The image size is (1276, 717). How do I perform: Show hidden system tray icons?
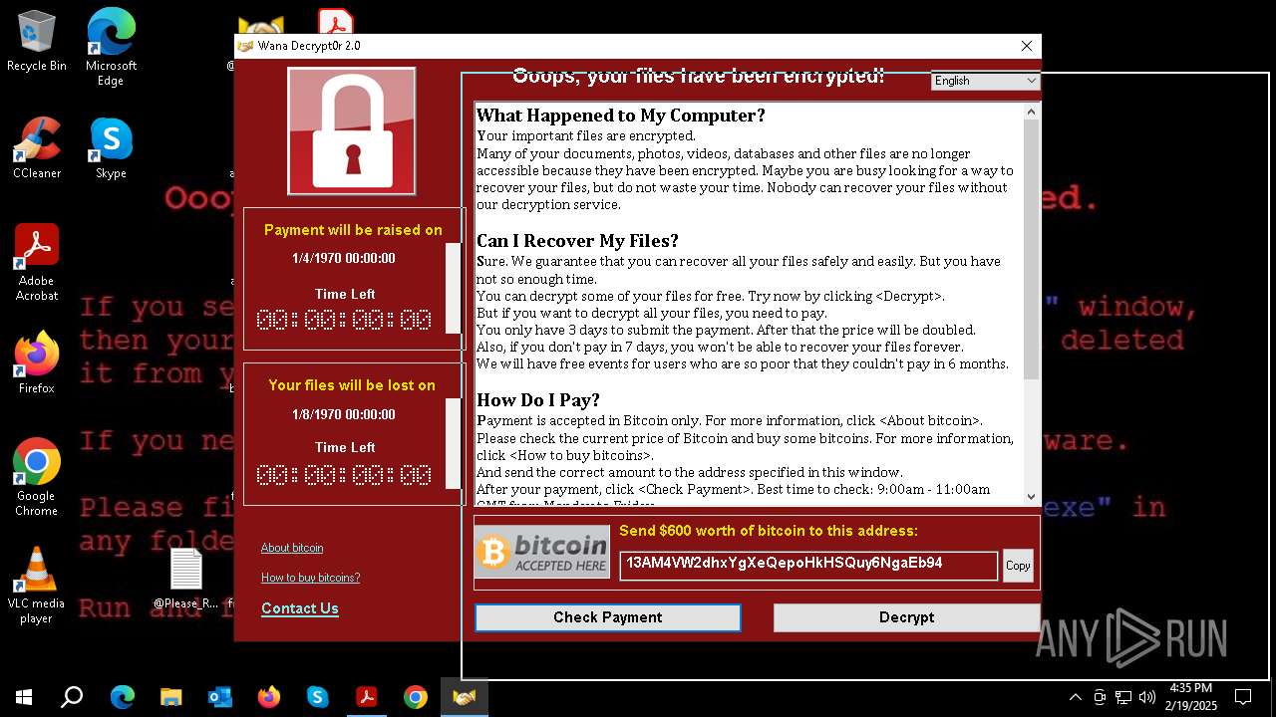[1075, 697]
